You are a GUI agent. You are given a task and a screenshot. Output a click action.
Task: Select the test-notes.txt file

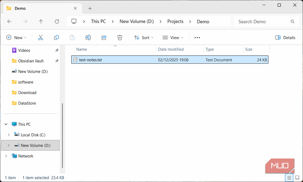(x=91, y=60)
